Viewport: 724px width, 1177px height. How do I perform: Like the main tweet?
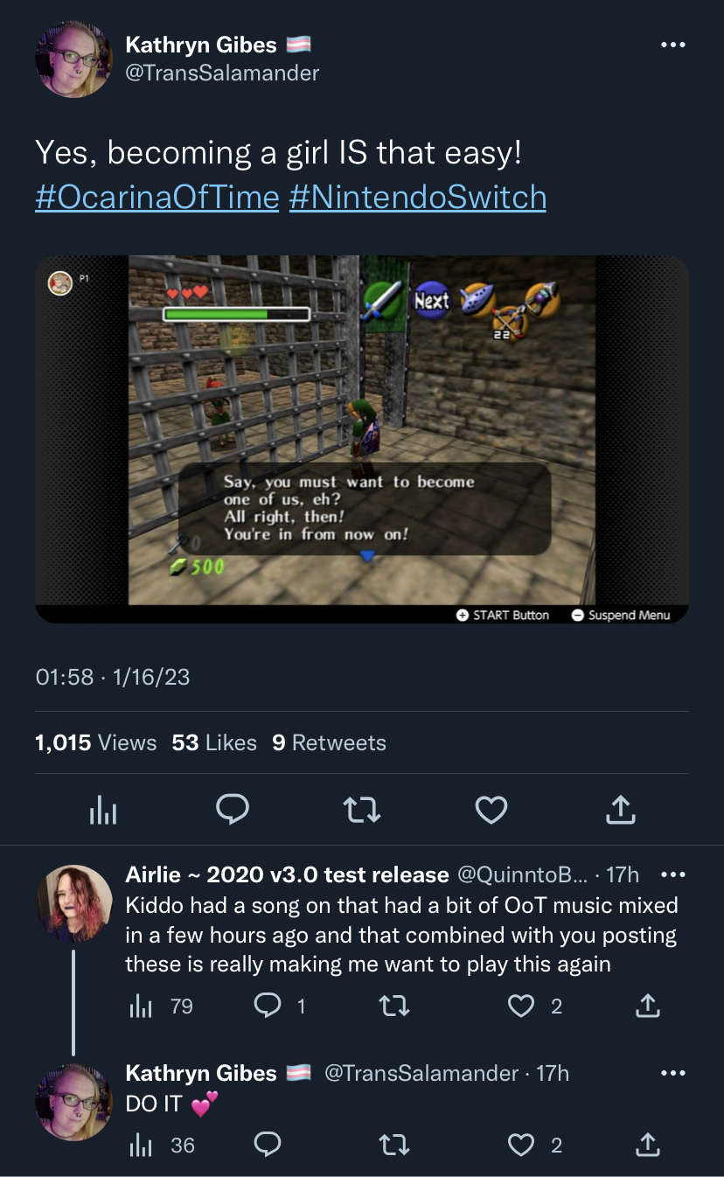[x=491, y=810]
